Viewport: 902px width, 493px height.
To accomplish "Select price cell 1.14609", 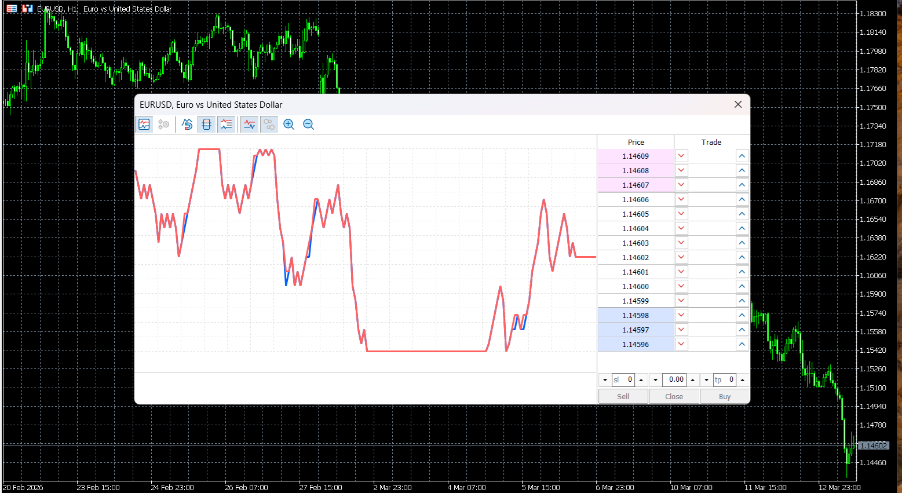I will point(636,156).
